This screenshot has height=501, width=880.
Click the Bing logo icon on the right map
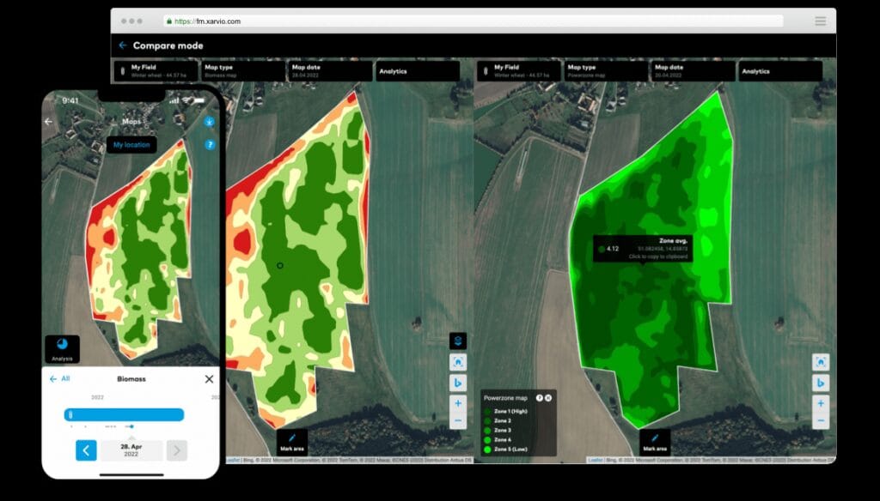pyautogui.click(x=821, y=382)
